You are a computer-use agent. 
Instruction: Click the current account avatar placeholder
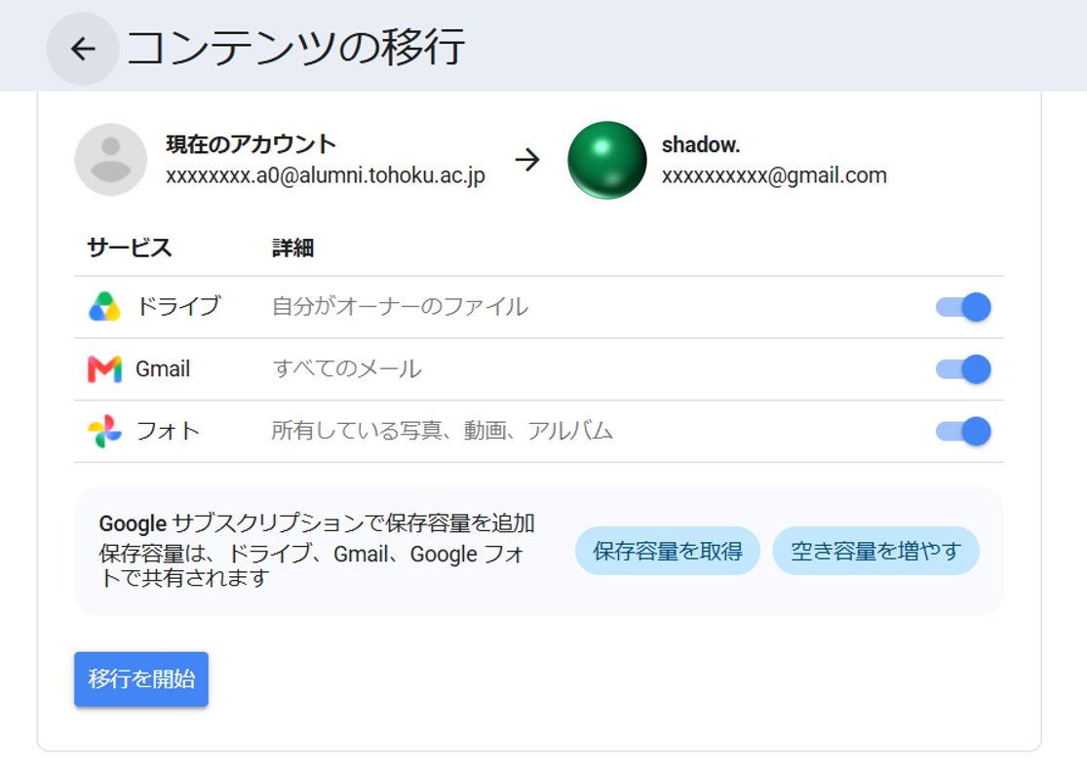[x=111, y=160]
